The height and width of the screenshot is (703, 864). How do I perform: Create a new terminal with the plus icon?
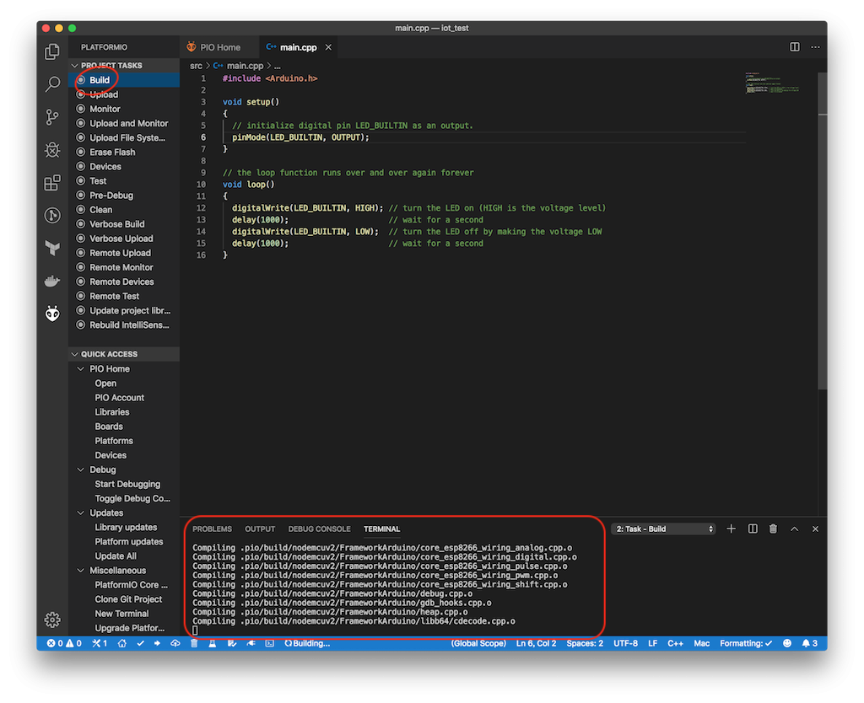click(732, 529)
